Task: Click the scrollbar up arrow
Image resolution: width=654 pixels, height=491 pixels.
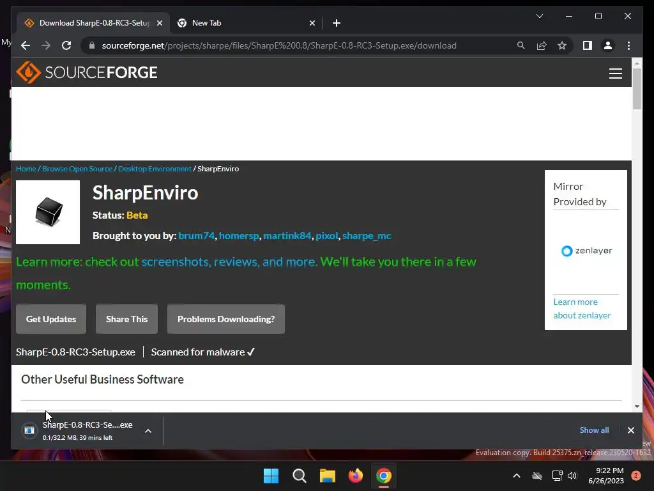Action: click(x=637, y=63)
